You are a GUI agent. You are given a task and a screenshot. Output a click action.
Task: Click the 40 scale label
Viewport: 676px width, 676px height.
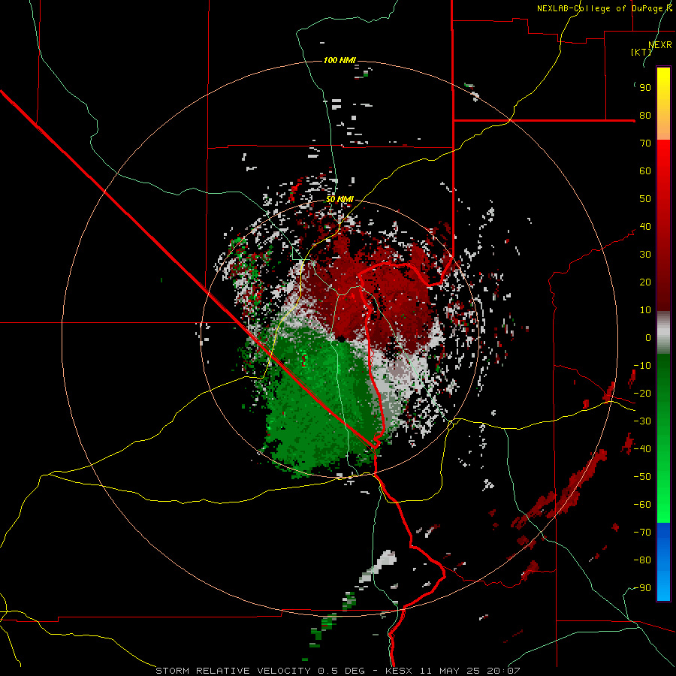(x=645, y=227)
